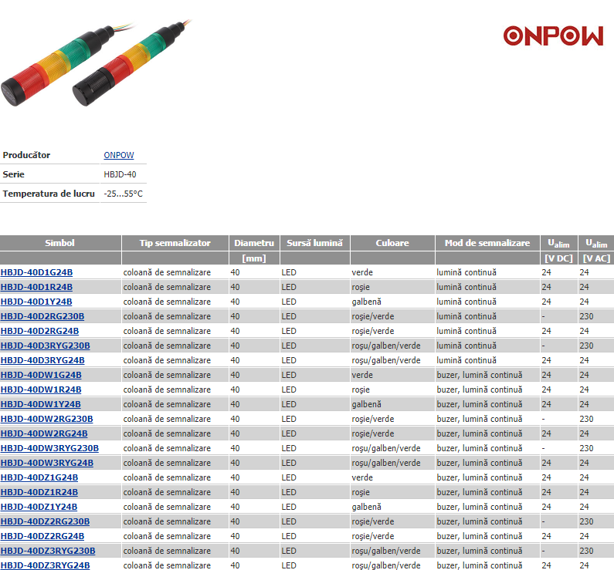
Task: Click the U alim V AC column header
Action: pos(596,243)
